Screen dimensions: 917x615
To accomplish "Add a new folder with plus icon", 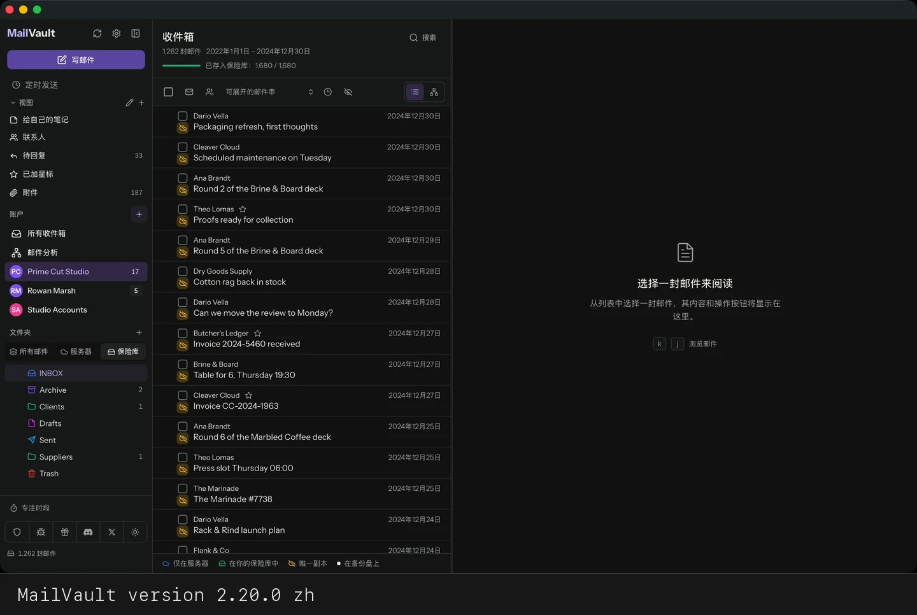I will click(x=139, y=332).
